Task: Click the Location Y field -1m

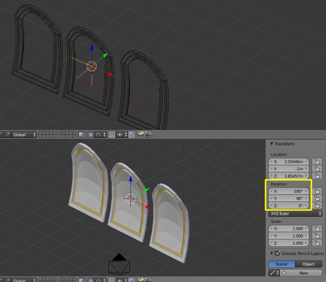Action: (289, 169)
